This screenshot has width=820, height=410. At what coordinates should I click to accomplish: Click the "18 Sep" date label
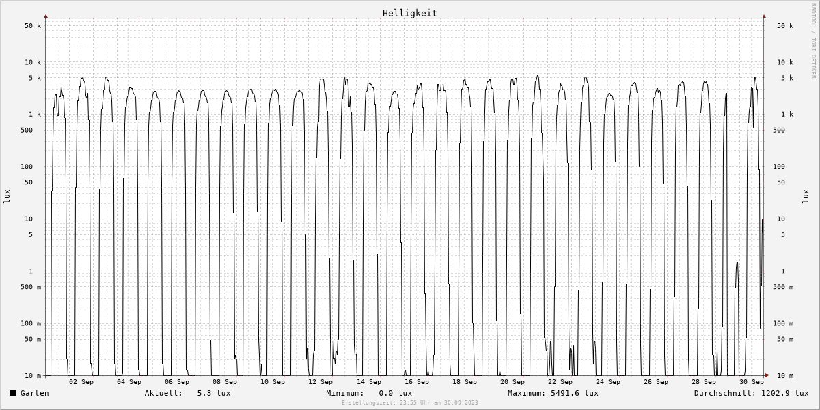pyautogui.click(x=465, y=382)
